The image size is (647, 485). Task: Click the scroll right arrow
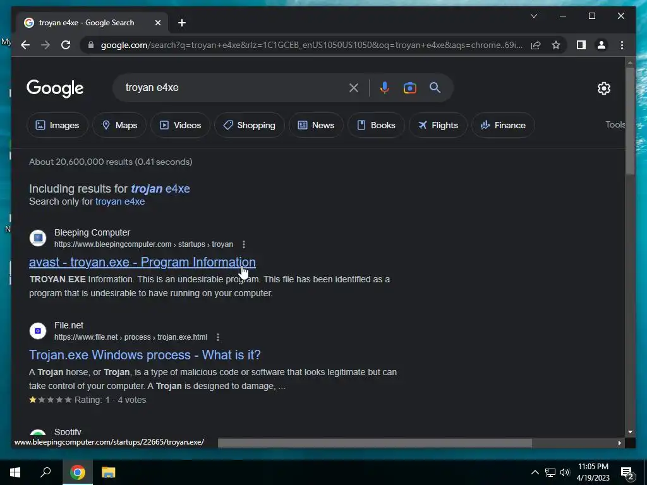click(x=619, y=443)
